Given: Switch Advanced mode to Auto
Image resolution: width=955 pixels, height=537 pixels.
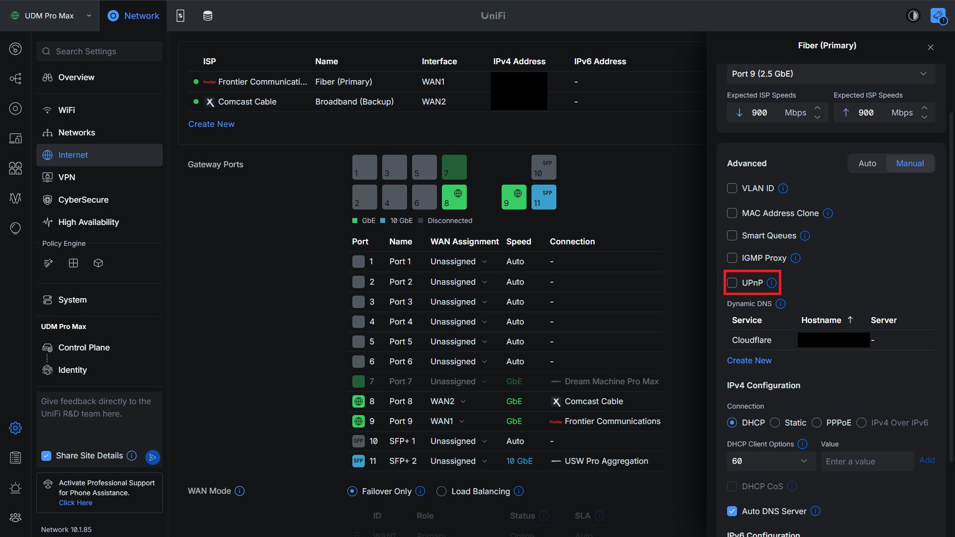Looking at the screenshot, I should coord(867,163).
